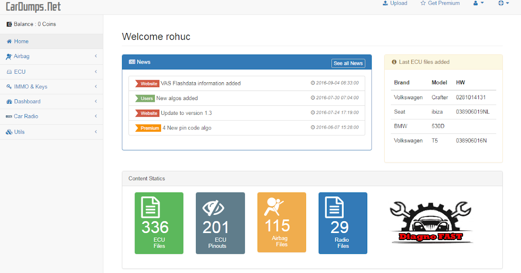Click the 530D model cell

click(439, 126)
